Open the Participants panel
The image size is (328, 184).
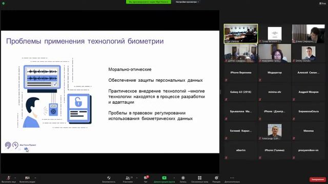[x=128, y=179]
